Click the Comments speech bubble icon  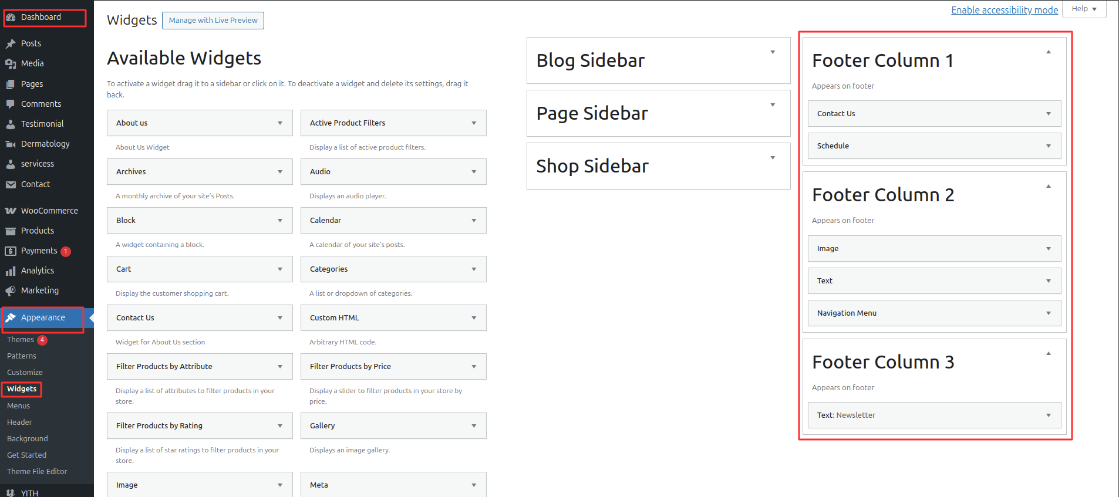coord(11,104)
